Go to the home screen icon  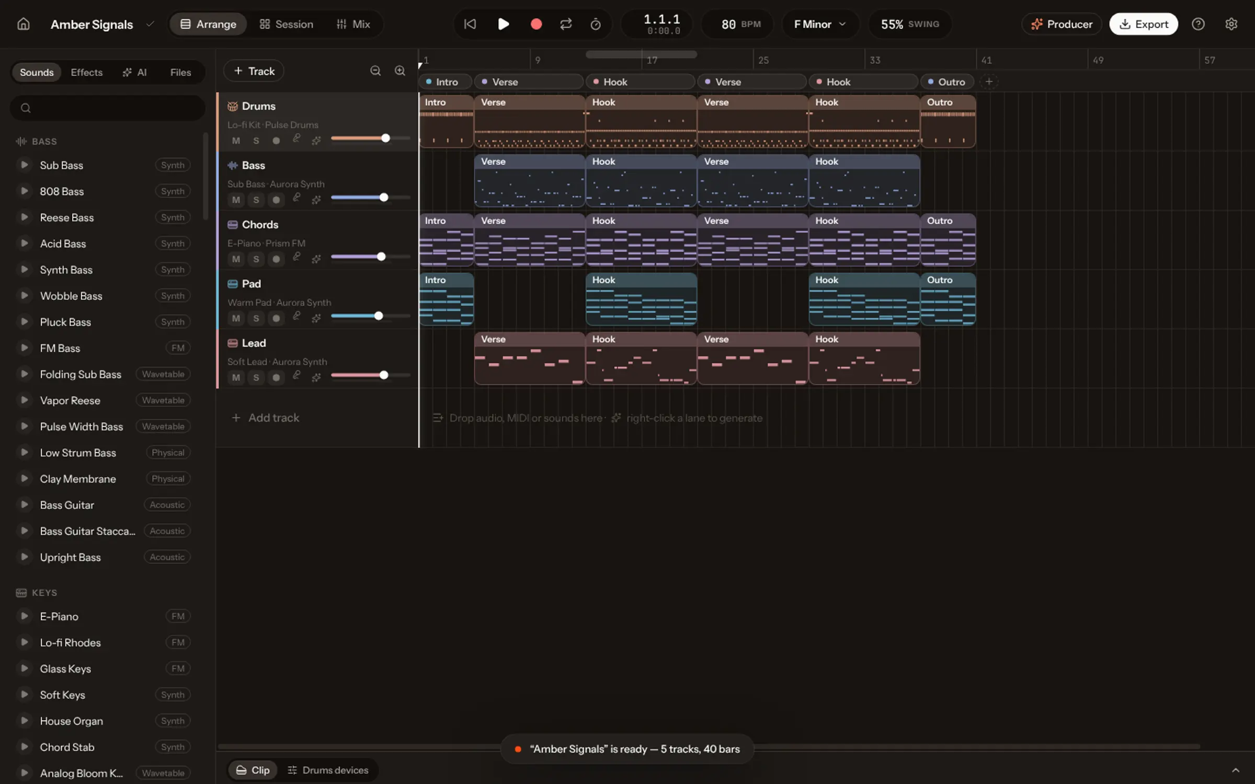point(23,24)
